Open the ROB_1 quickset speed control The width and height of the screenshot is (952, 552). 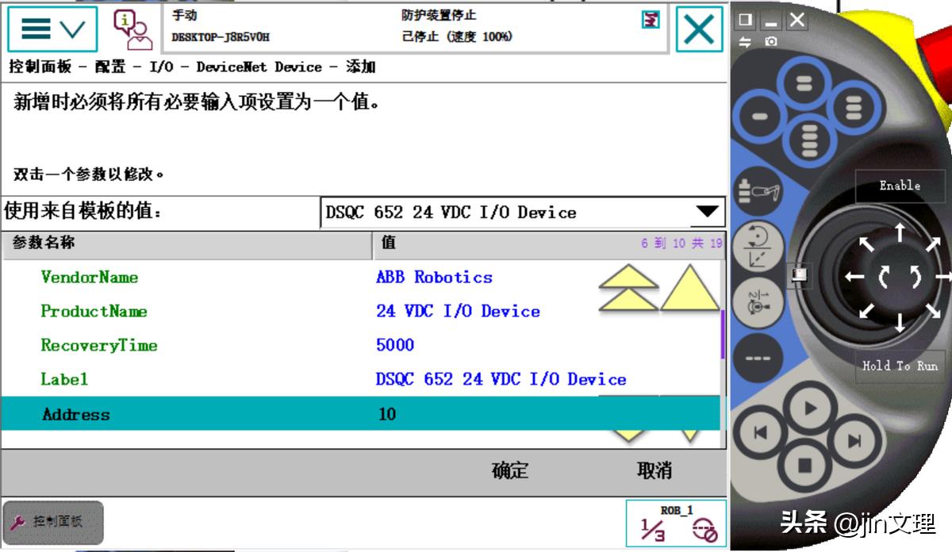tap(675, 522)
